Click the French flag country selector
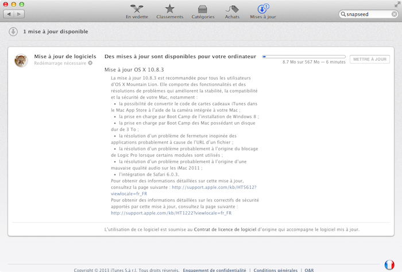402x272 pixels. pyautogui.click(x=389, y=265)
